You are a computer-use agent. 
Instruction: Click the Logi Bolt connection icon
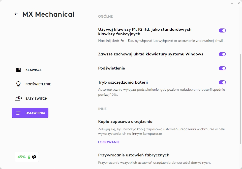(34, 157)
